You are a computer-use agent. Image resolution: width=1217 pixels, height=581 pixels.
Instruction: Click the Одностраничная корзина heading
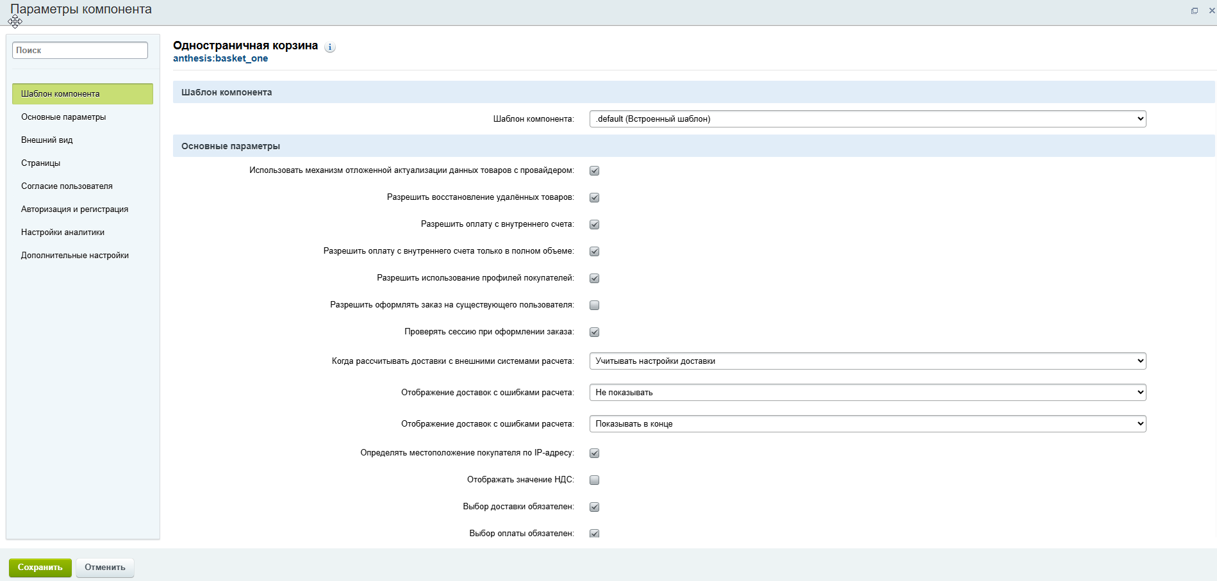pyautogui.click(x=245, y=45)
